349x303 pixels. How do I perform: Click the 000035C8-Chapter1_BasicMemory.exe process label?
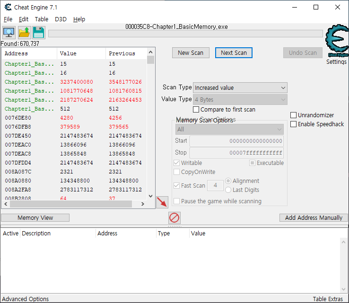(176, 26)
